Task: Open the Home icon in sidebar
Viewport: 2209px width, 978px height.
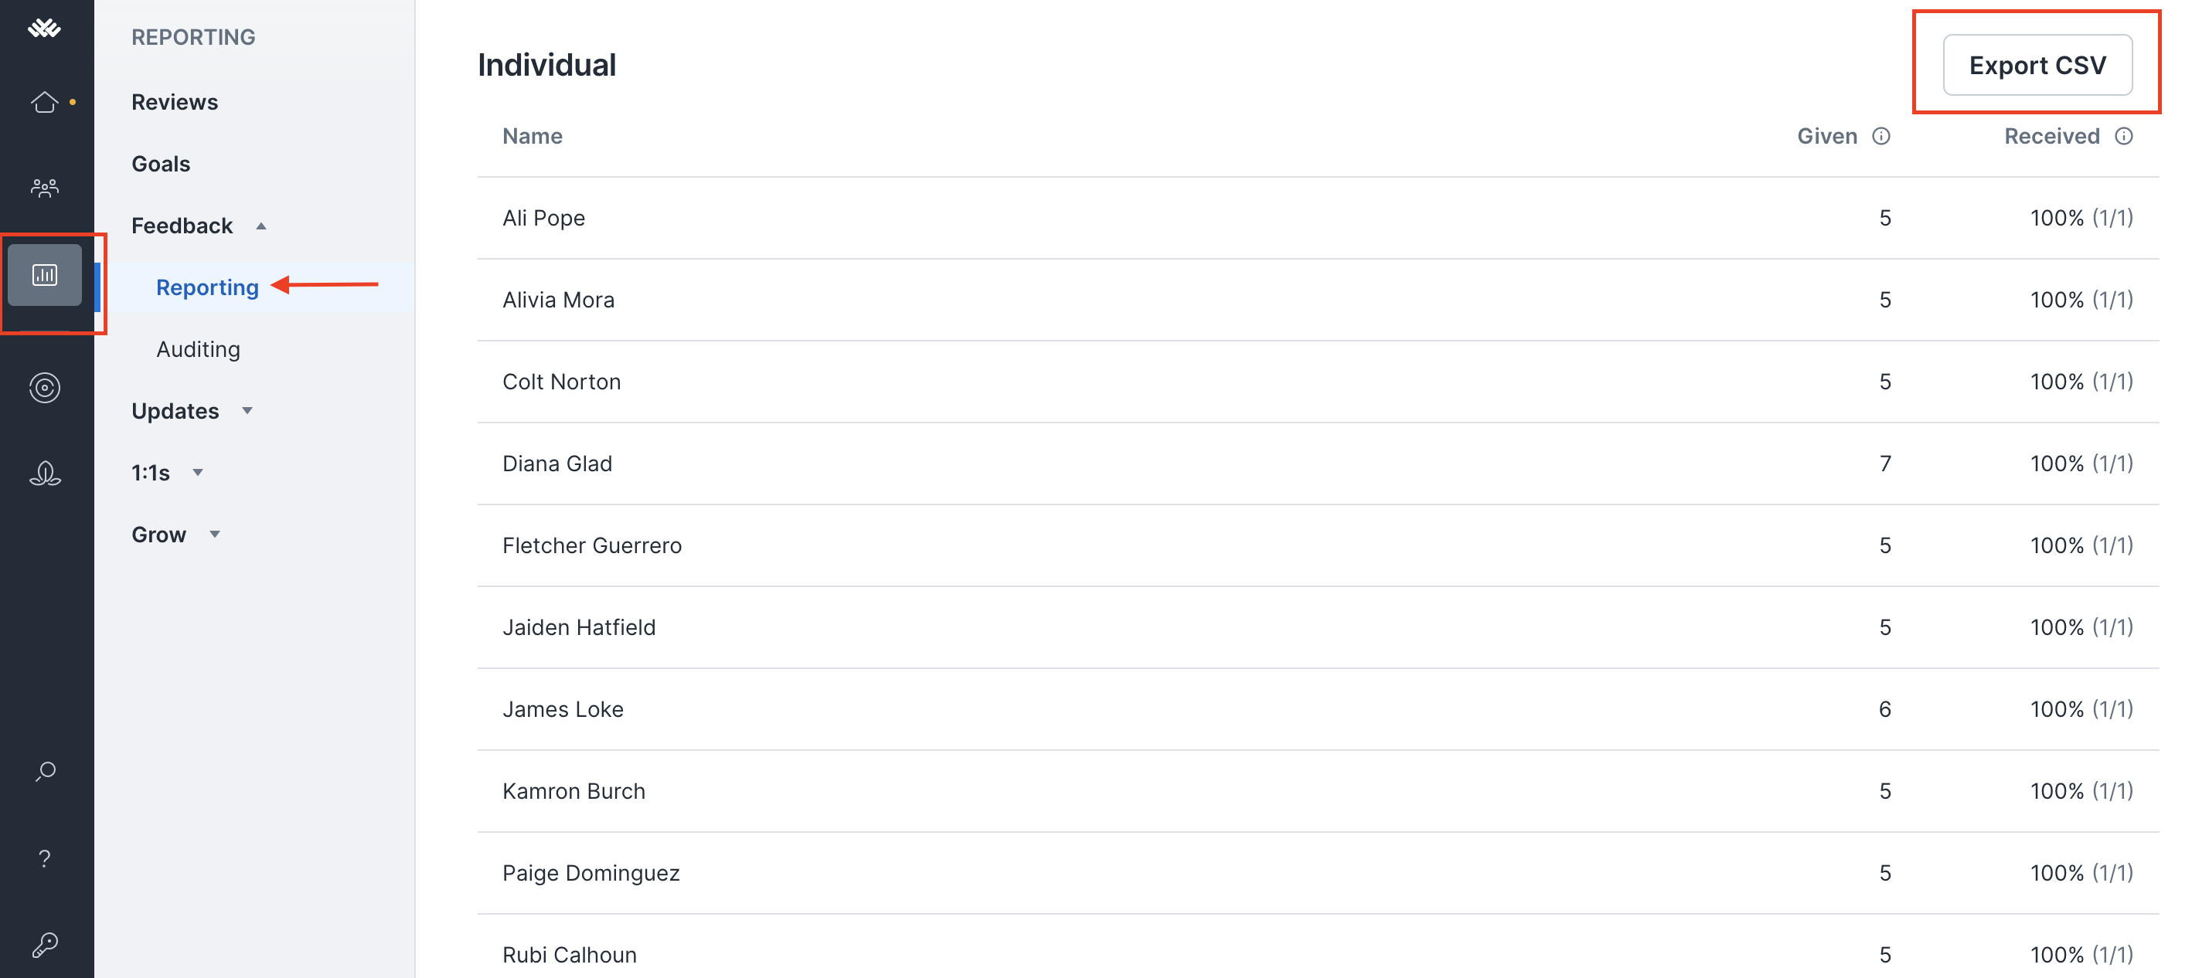Action: [45, 102]
